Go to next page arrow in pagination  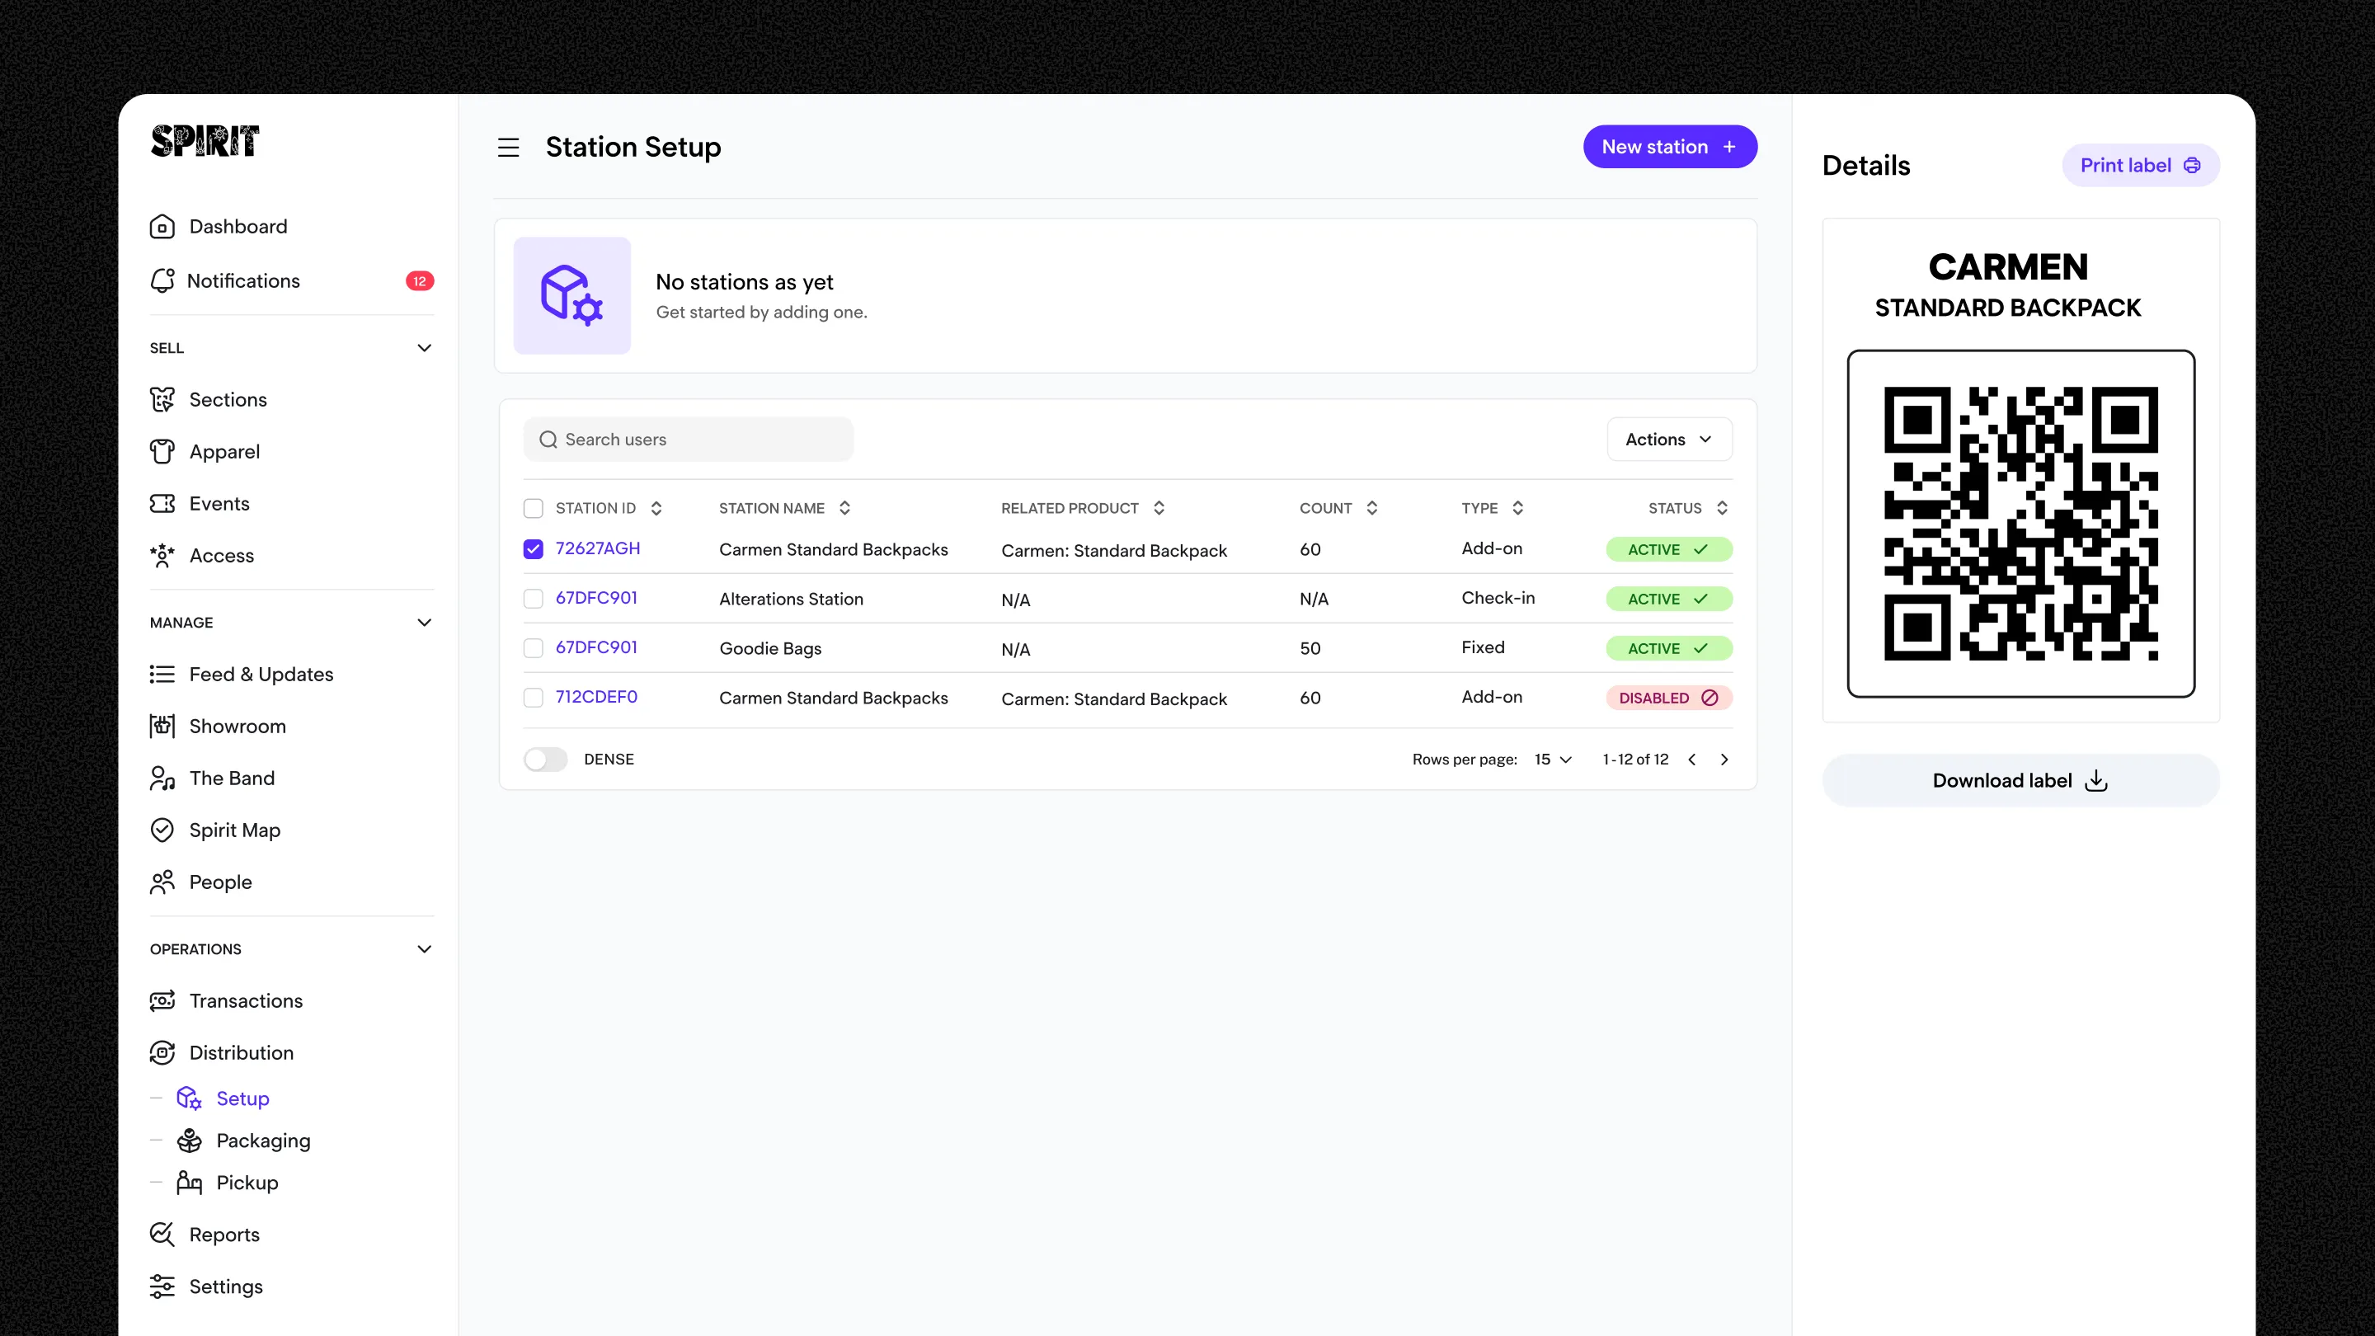tap(1724, 760)
